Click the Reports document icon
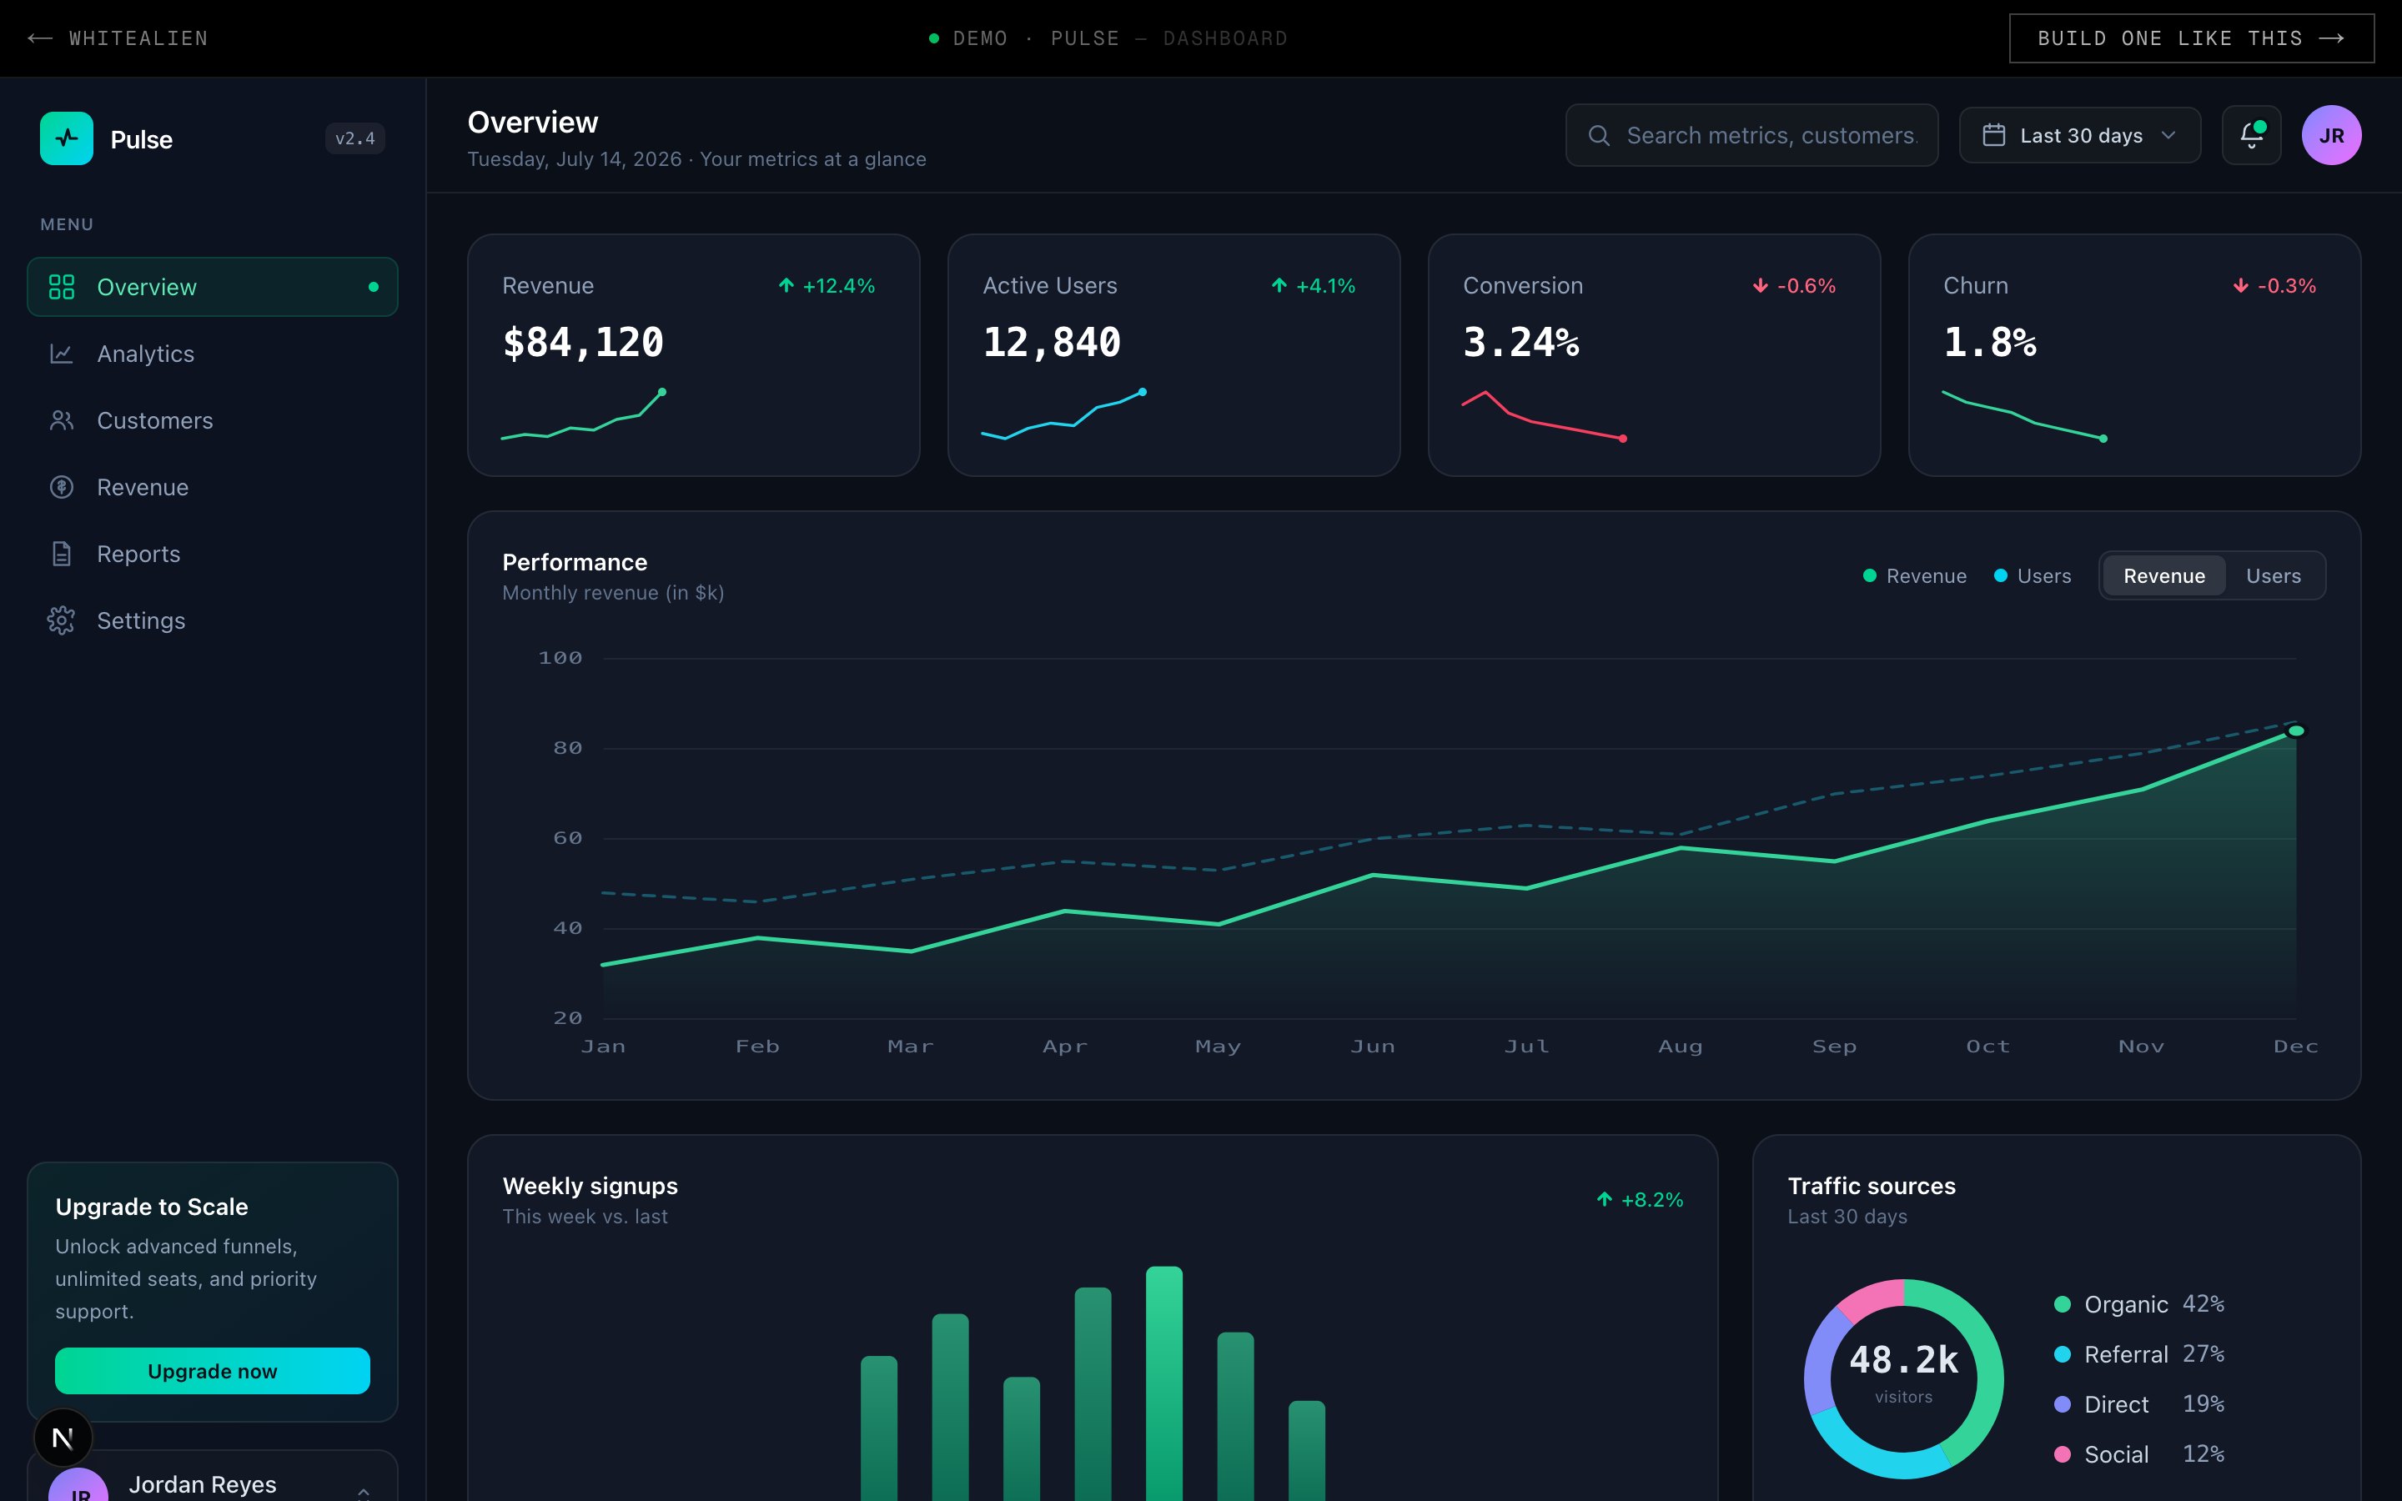 (x=62, y=553)
